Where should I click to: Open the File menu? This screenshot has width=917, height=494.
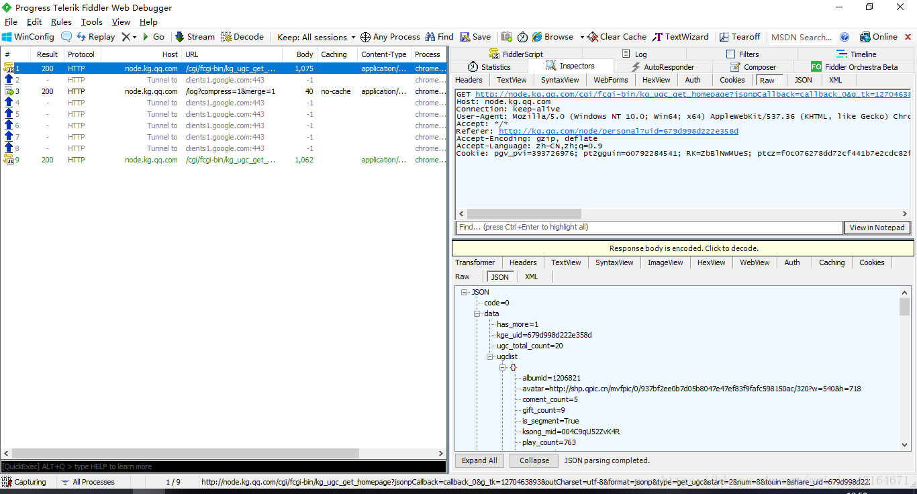click(x=11, y=22)
